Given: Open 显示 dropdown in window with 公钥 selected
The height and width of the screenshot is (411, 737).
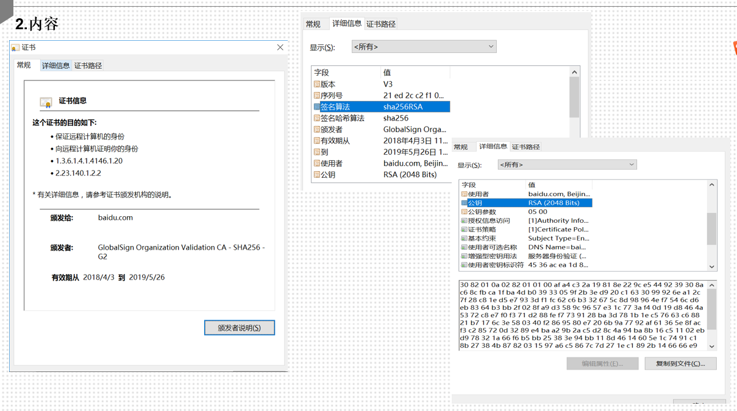Looking at the screenshot, I should pyautogui.click(x=568, y=164).
